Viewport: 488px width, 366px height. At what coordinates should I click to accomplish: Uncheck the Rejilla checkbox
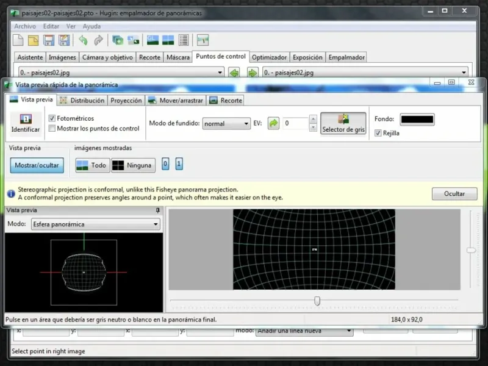[x=378, y=133]
